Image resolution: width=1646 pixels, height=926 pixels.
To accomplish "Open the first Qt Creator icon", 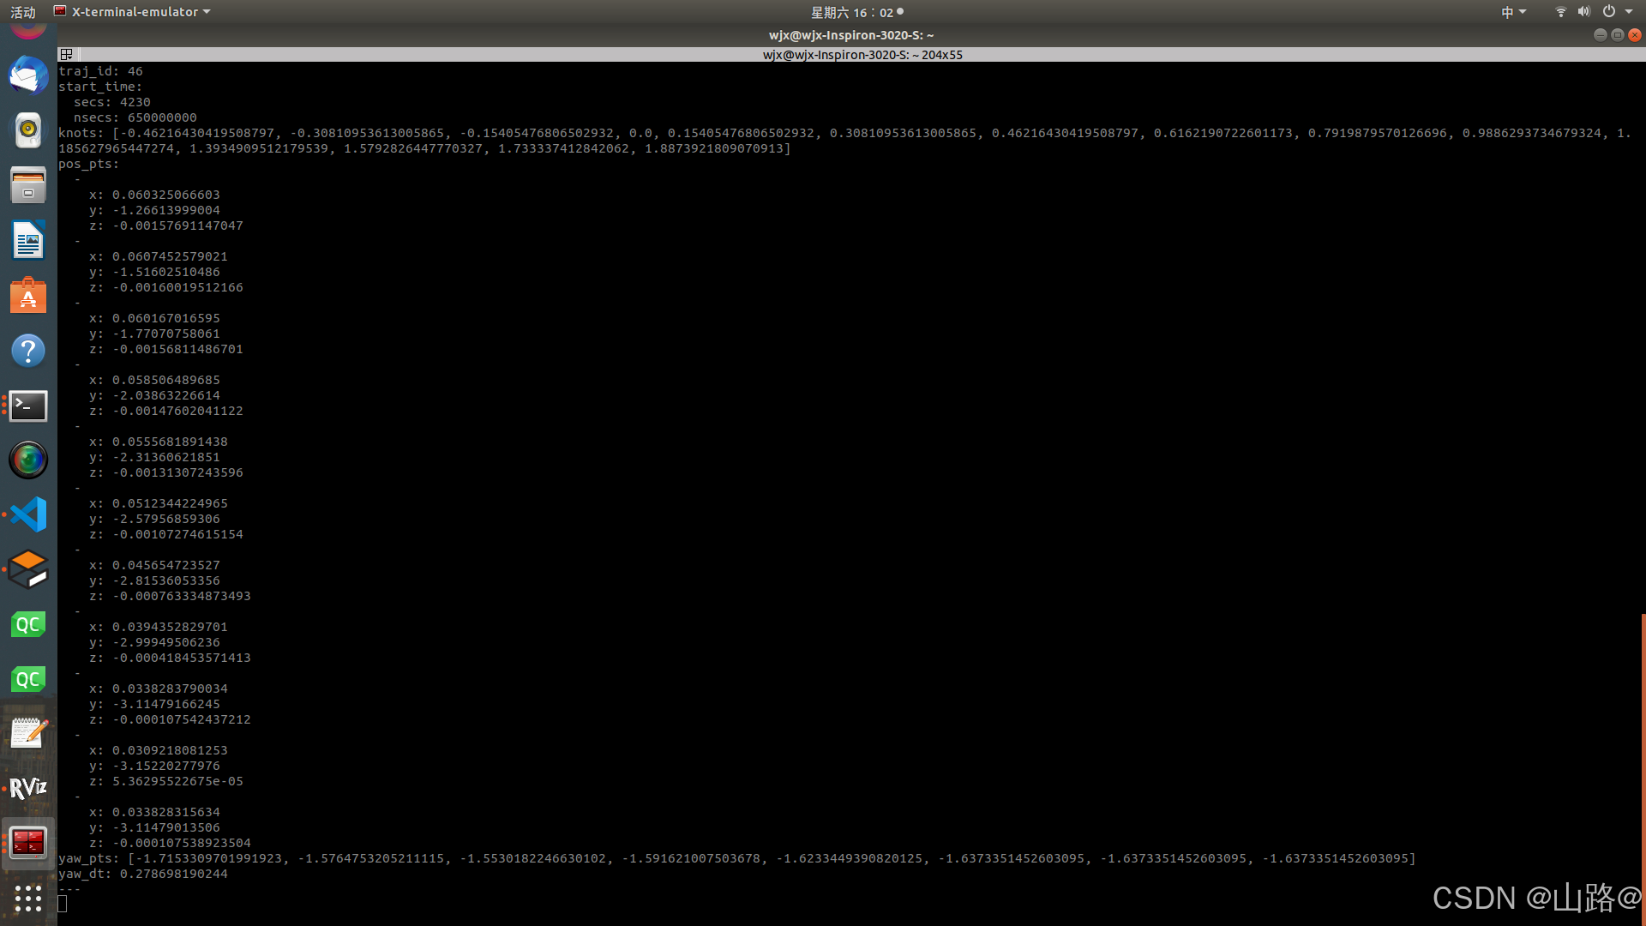I will point(28,624).
